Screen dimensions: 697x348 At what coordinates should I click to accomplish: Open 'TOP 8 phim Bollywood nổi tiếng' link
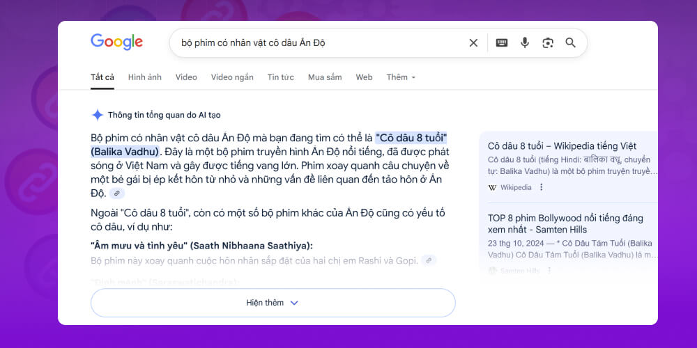(565, 224)
